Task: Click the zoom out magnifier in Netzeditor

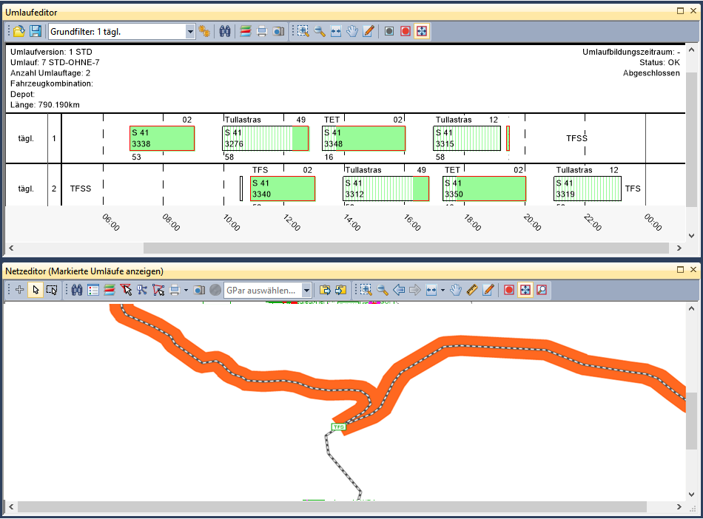Action: [382, 290]
